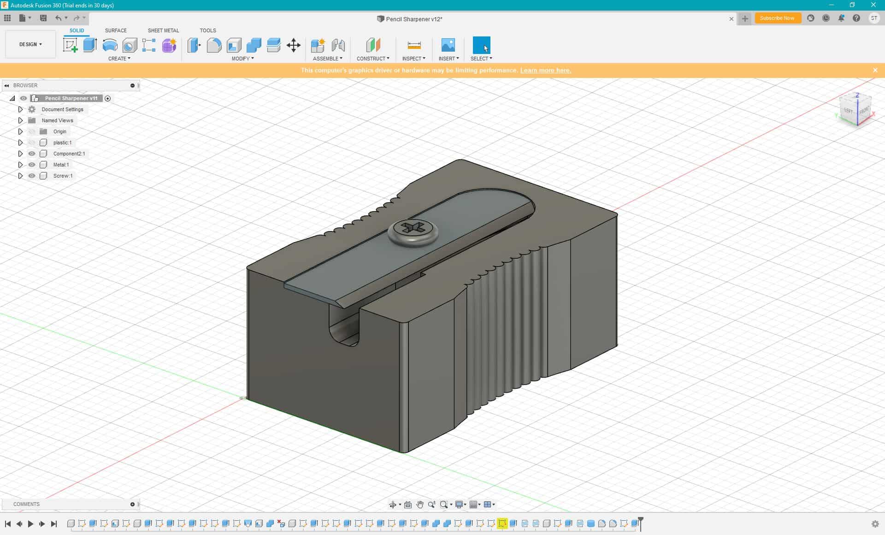Expand the plastic:1 component
This screenshot has height=535, width=885.
coord(20,143)
